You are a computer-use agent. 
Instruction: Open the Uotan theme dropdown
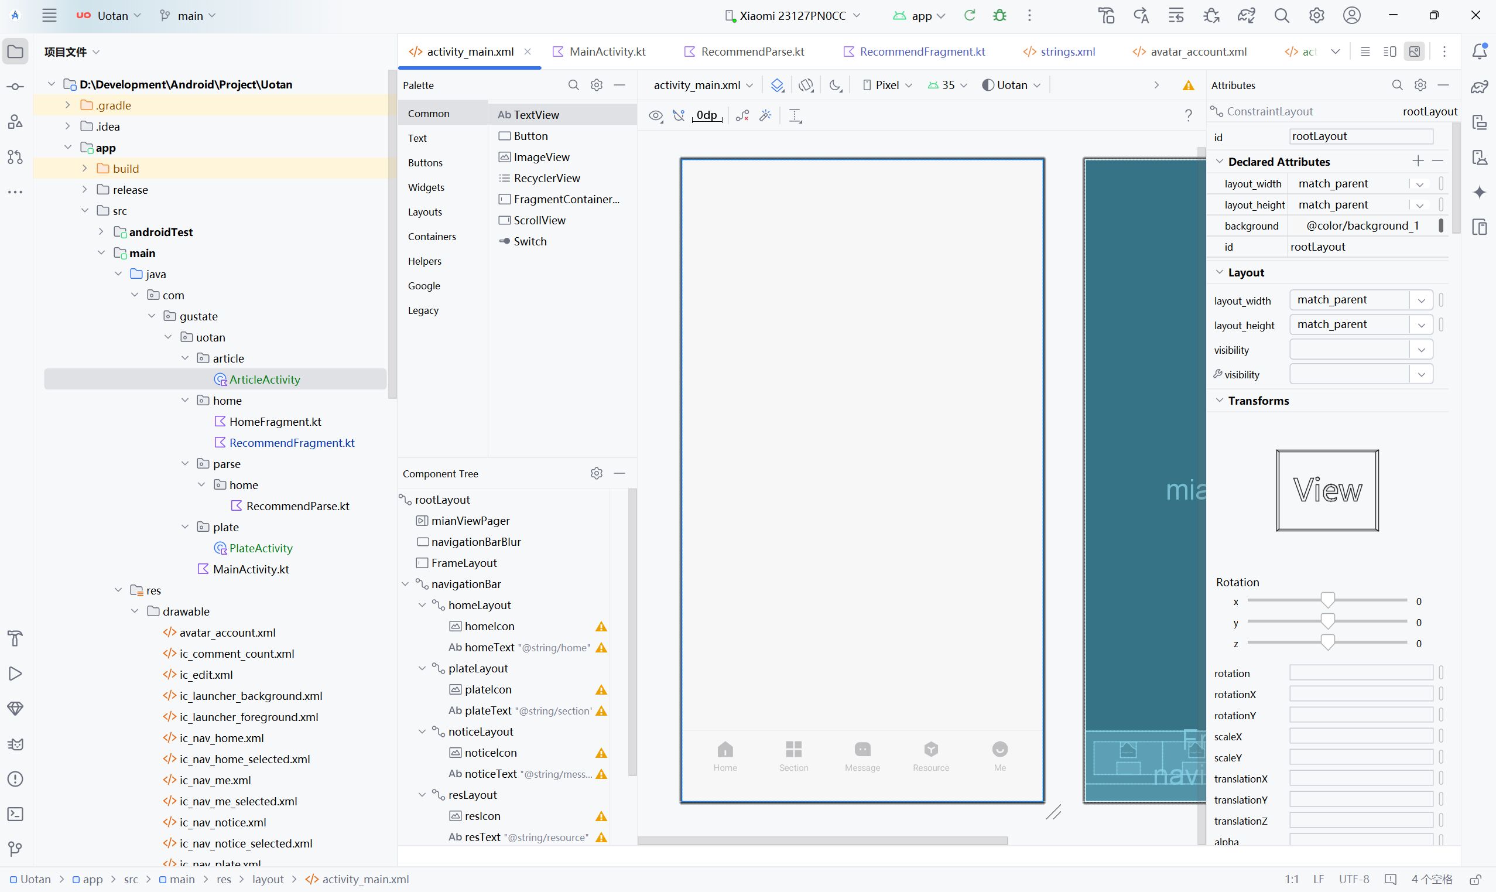tap(1012, 86)
